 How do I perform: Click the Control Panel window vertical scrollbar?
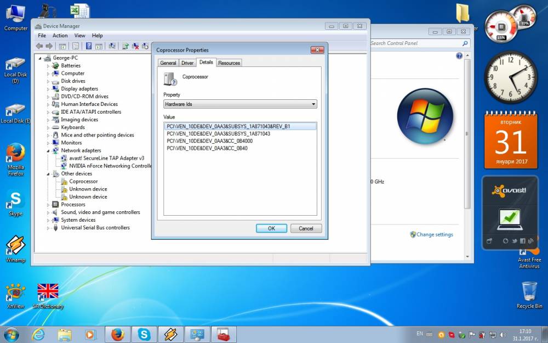coord(467,156)
